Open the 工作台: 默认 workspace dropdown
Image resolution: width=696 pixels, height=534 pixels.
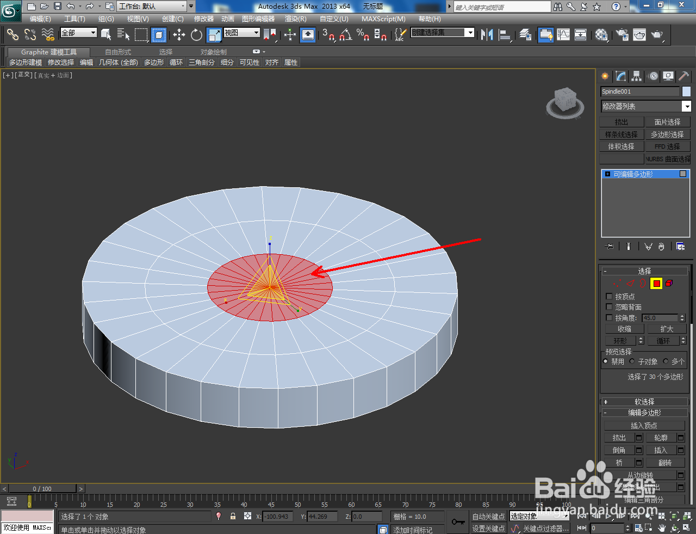[152, 7]
